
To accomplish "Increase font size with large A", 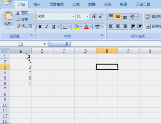I will [94, 16].
